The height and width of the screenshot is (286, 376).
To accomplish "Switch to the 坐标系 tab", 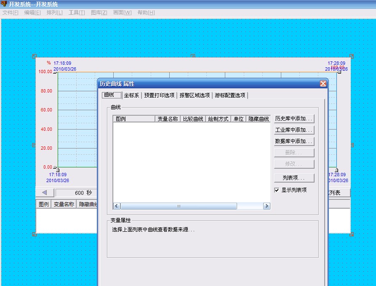I will [131, 95].
